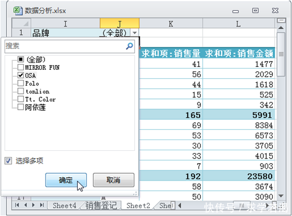This screenshot has height=216, width=292.
Task: Click the 品牌 cell in column I
Action: (x=65, y=33)
